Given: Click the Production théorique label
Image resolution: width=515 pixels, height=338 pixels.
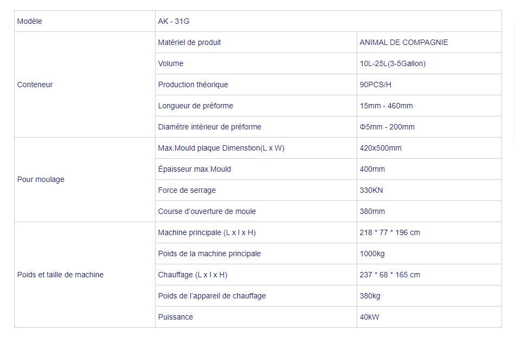Looking at the screenshot, I should coord(193,84).
